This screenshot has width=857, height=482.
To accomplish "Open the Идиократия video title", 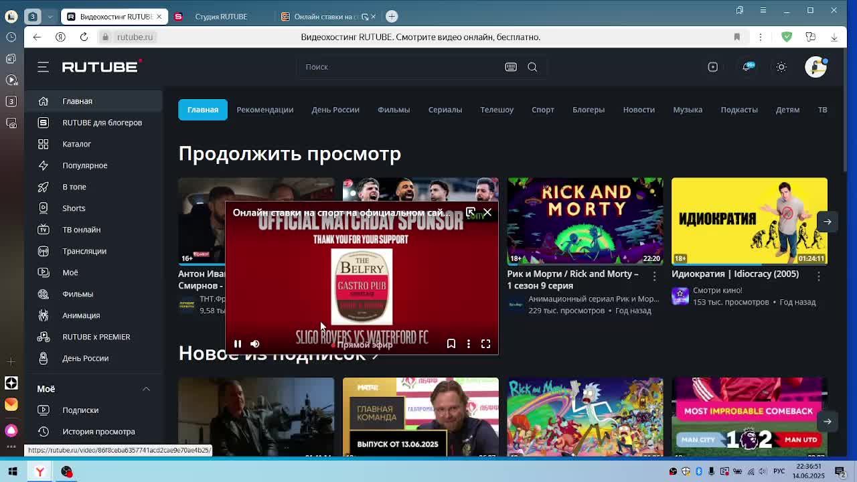I will (735, 274).
